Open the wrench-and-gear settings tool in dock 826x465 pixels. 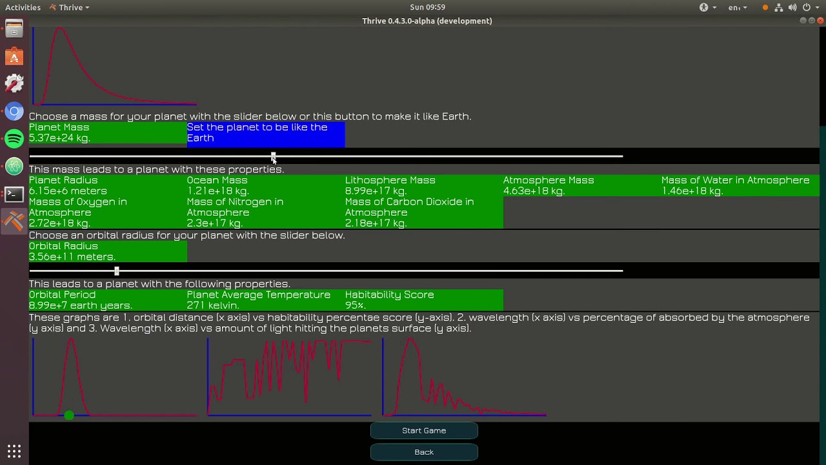click(x=14, y=84)
